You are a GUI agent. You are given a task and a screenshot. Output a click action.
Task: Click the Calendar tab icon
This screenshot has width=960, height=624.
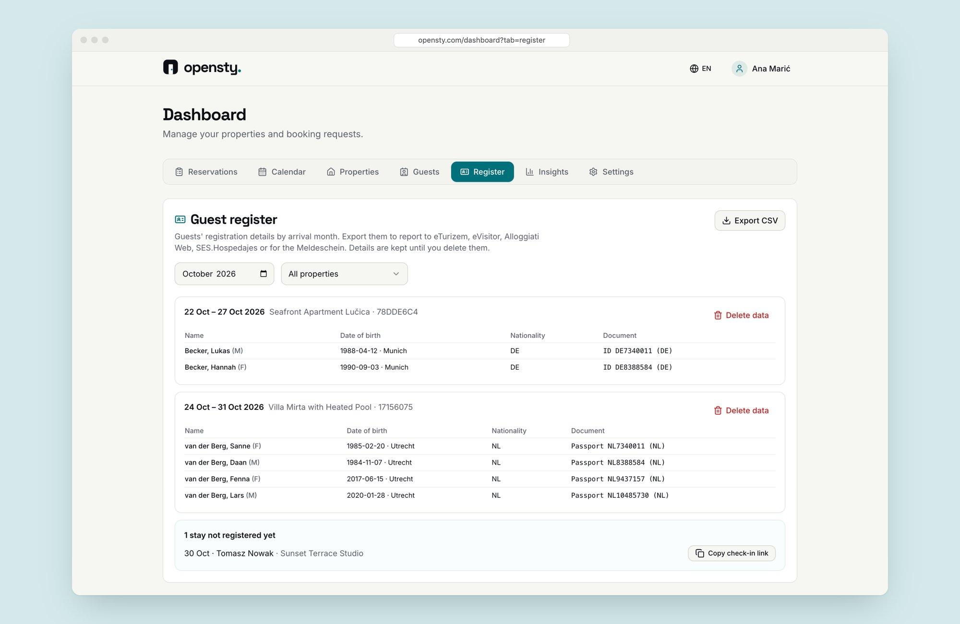tap(262, 172)
